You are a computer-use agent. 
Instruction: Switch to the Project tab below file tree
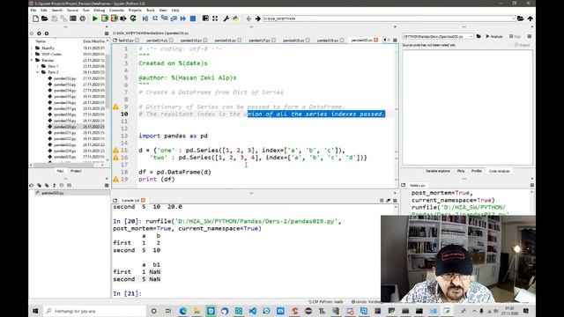pyautogui.click(x=76, y=171)
